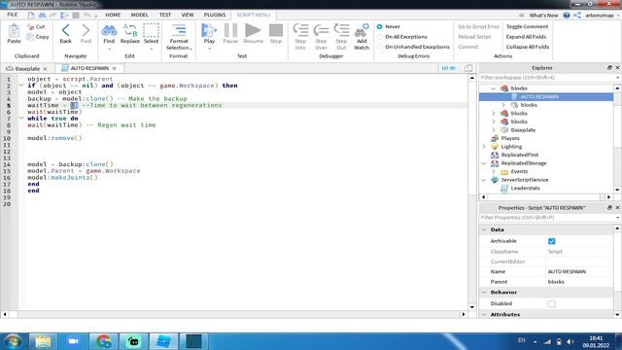Undock the Properties panel with float icon
Screen dimensions: 622x350
pyautogui.click(x=609, y=207)
